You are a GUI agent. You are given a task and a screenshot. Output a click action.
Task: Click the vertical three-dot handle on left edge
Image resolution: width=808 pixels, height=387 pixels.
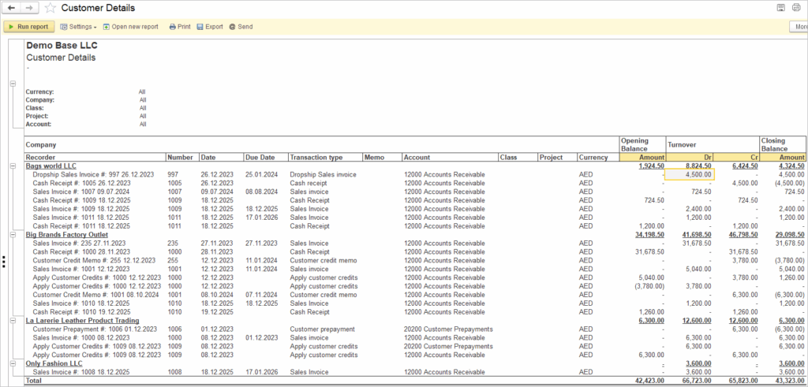point(4,262)
